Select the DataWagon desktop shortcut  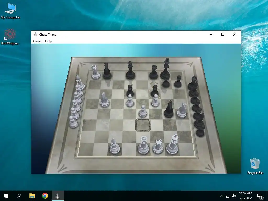pyautogui.click(x=10, y=37)
